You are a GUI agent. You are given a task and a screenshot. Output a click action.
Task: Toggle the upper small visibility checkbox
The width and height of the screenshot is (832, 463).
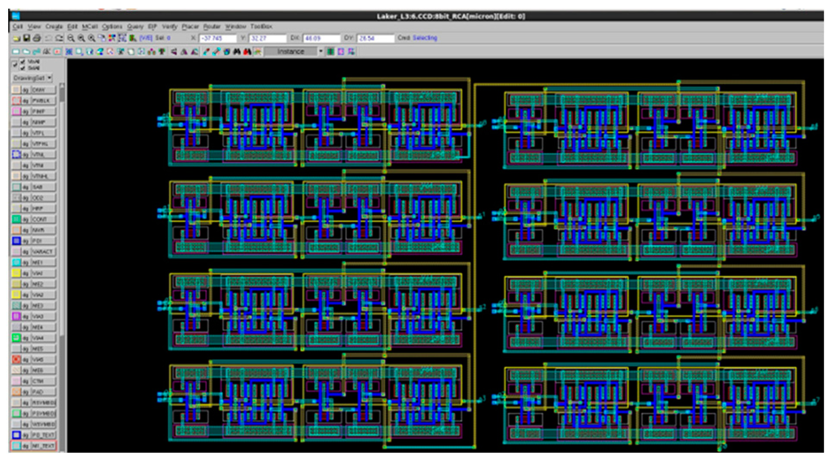point(23,62)
